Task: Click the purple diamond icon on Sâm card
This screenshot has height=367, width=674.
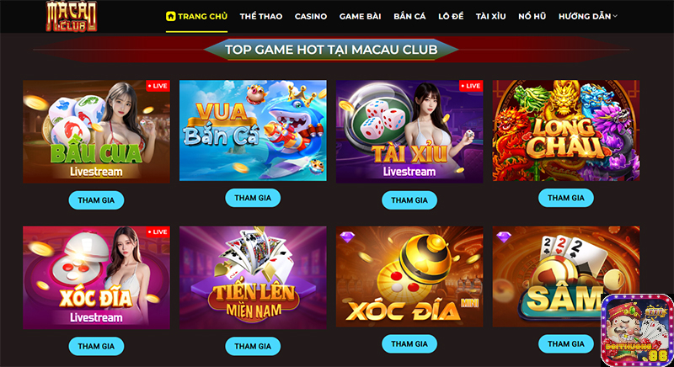Action: click(x=503, y=237)
